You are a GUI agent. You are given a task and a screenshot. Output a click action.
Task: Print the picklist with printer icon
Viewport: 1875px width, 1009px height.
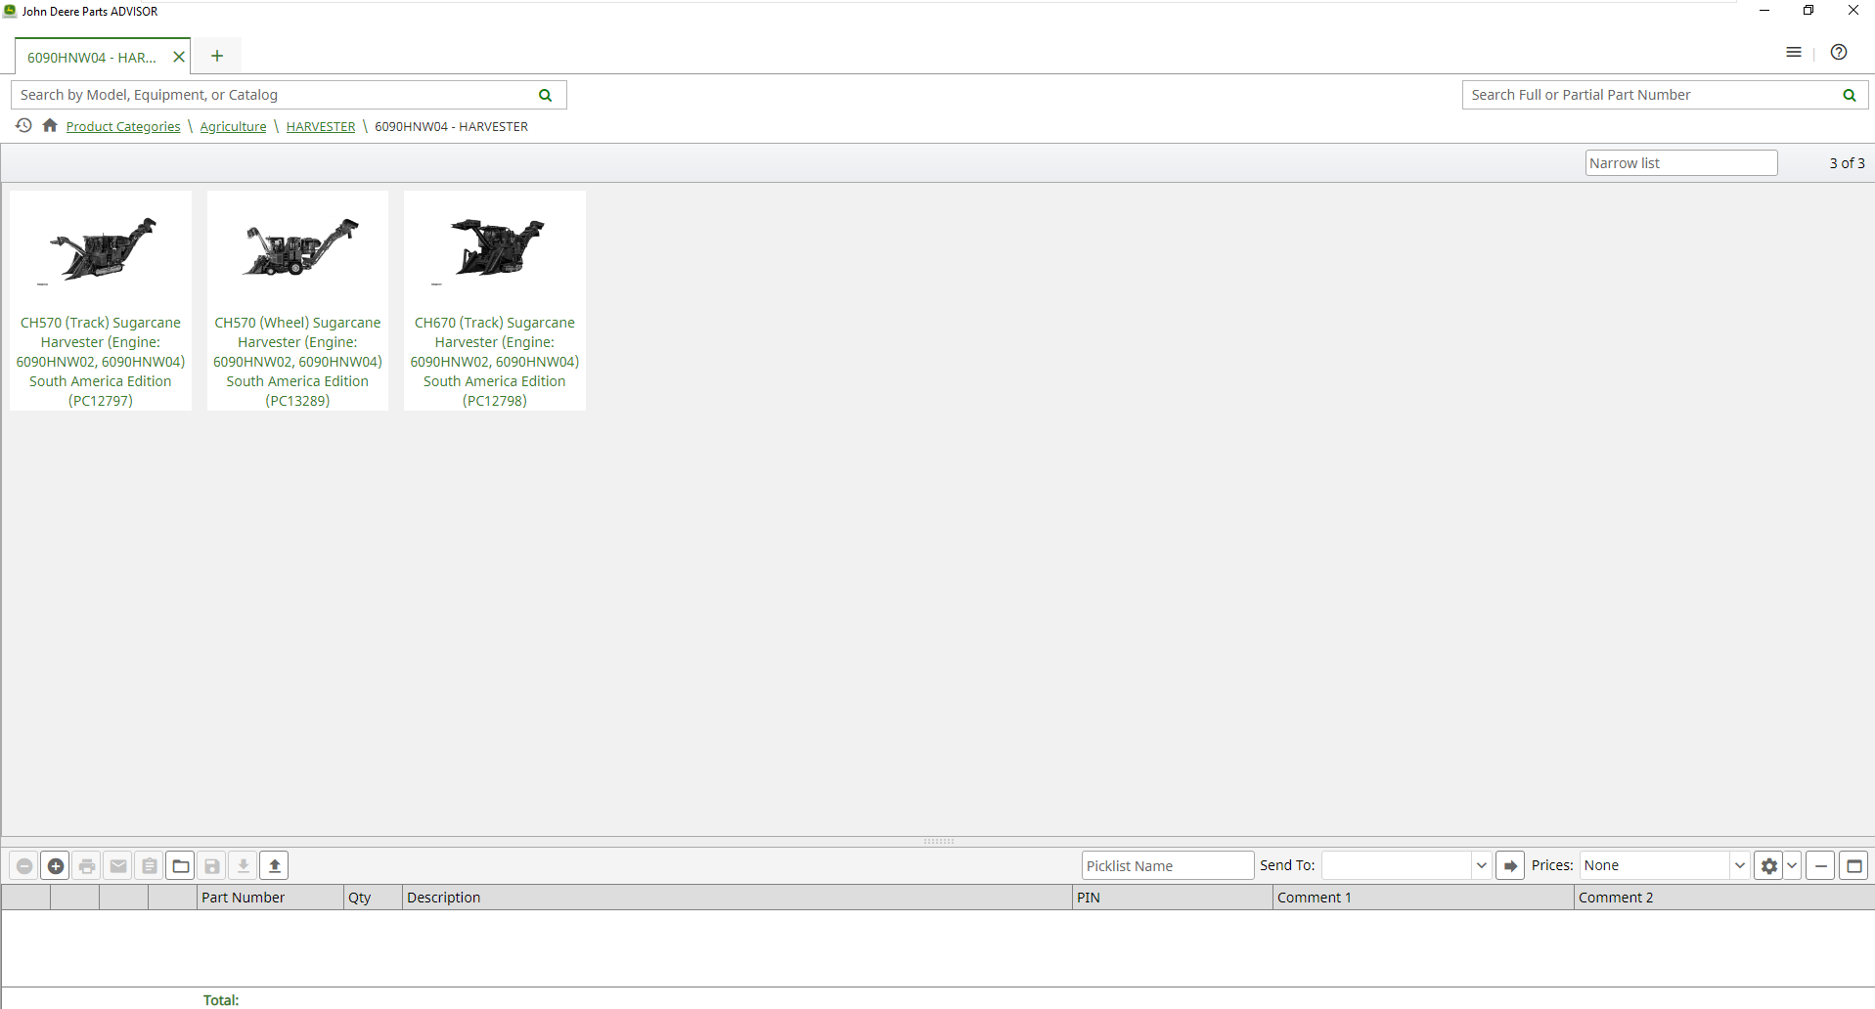[87, 865]
